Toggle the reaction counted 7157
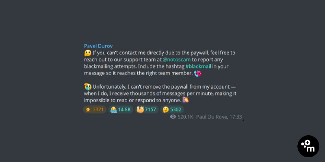The width and height of the screenshot is (325, 162). (147, 109)
